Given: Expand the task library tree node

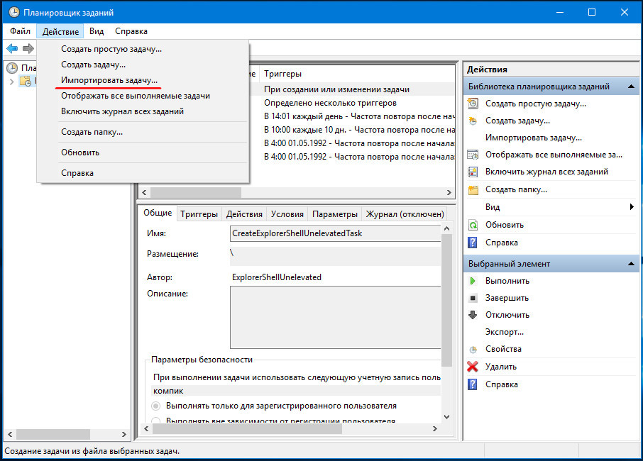Looking at the screenshot, I should point(11,82).
